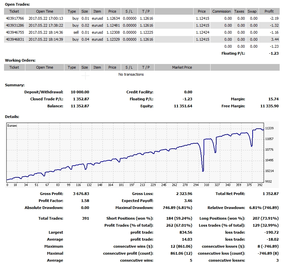The height and width of the screenshot is (263, 284).
Task: Click the deepest dip in the balance curve
Action: (203, 171)
